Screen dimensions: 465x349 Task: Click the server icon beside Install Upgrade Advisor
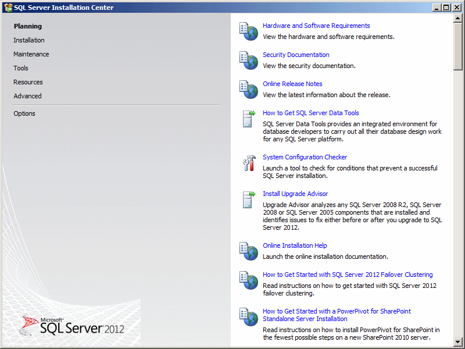click(249, 200)
